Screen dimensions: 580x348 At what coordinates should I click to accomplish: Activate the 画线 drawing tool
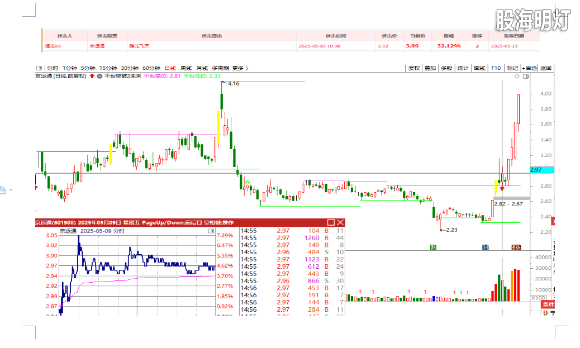tap(479, 68)
